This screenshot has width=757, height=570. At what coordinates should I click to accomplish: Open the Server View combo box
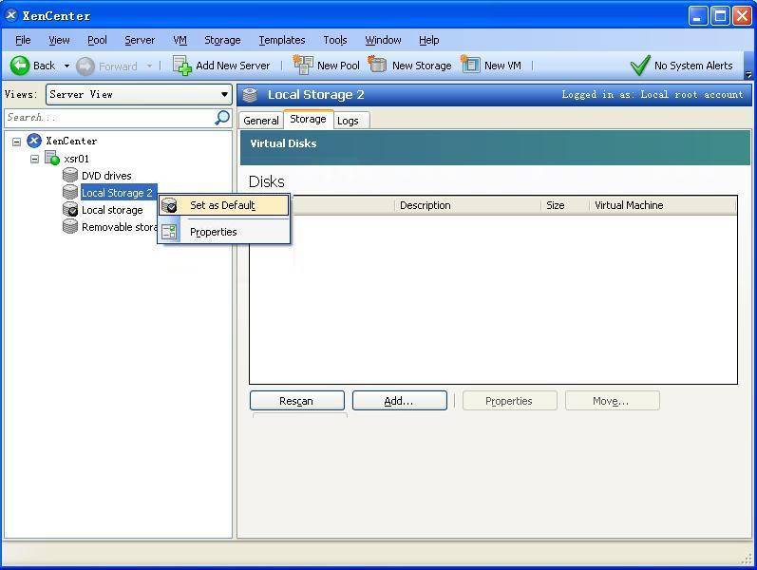(x=139, y=94)
